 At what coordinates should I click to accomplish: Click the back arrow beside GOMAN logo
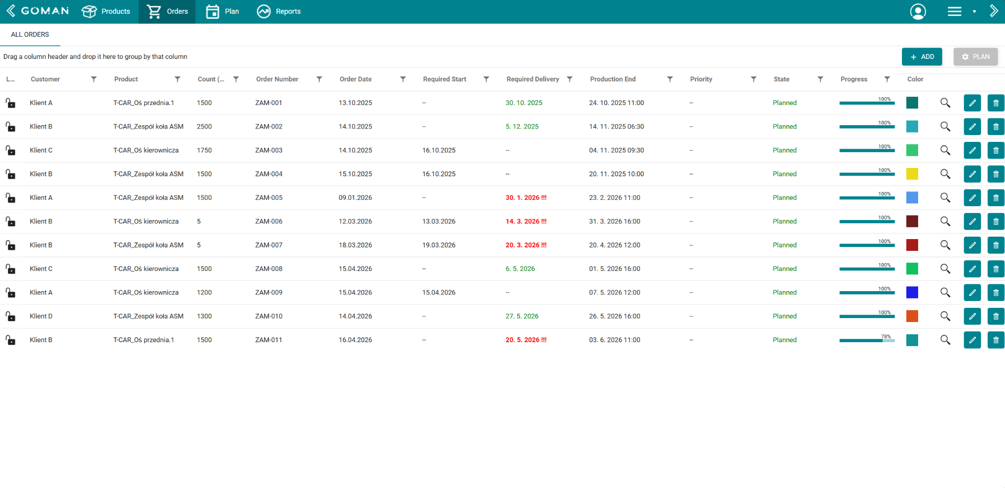10,11
